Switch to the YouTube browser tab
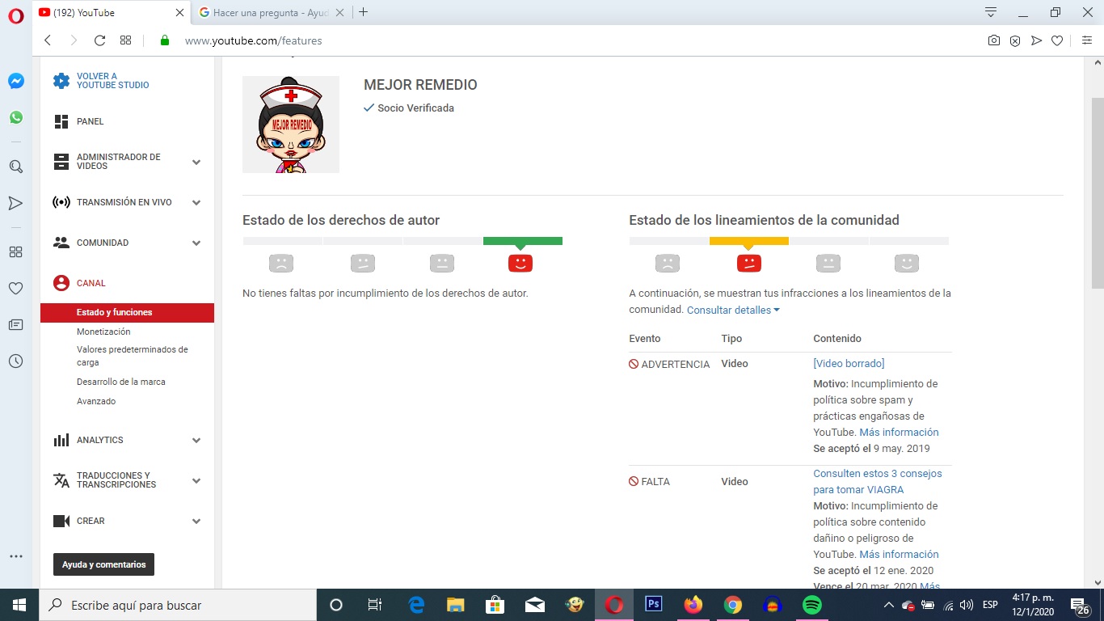 coord(110,12)
